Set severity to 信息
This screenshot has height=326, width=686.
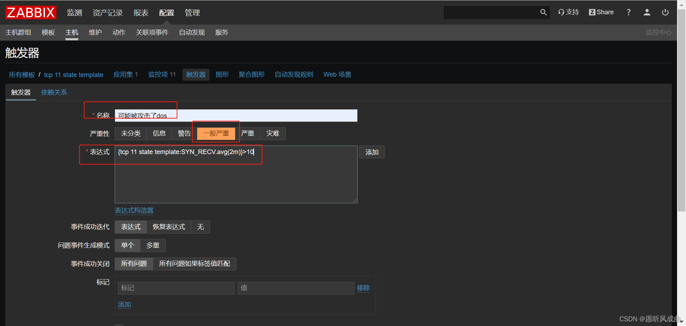[x=159, y=133]
